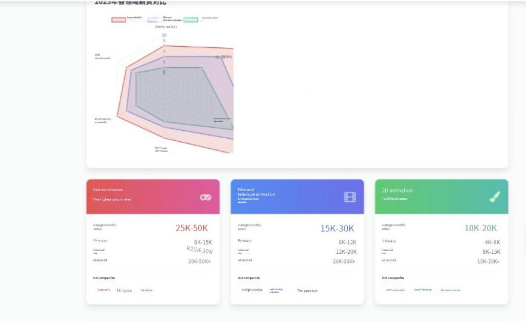The image size is (526, 321).
Task: Select the Enlight Media company tag
Action: 252,290
